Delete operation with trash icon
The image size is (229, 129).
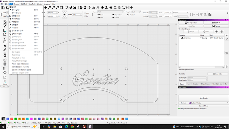227,67
